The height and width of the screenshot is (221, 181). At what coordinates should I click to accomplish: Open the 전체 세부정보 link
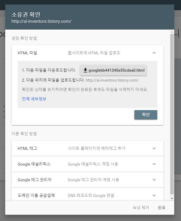coord(34,99)
